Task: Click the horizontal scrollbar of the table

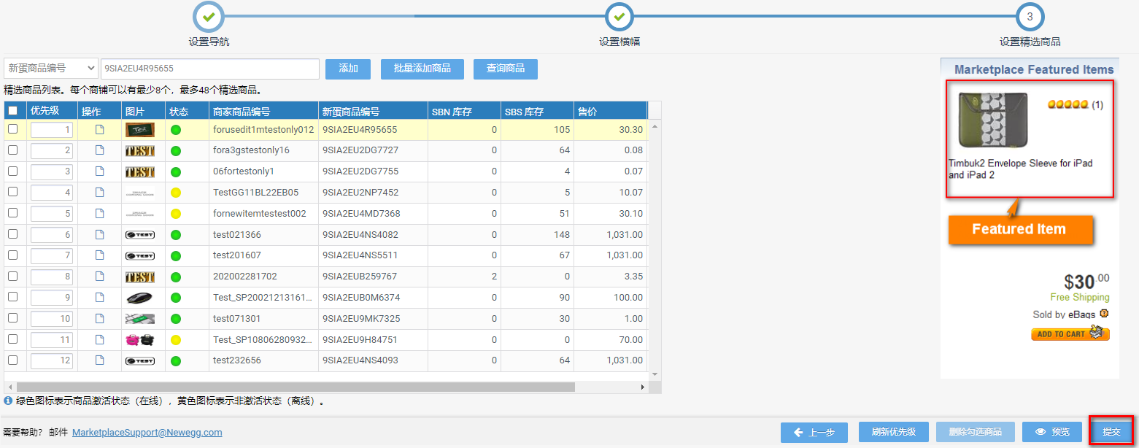Action: click(296, 387)
